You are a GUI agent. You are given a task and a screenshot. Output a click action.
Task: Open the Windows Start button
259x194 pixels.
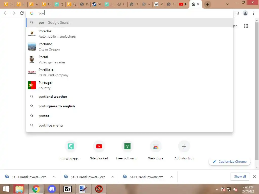[6, 189]
